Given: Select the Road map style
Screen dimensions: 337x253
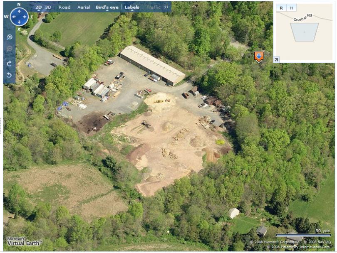Looking at the screenshot, I should (x=64, y=7).
